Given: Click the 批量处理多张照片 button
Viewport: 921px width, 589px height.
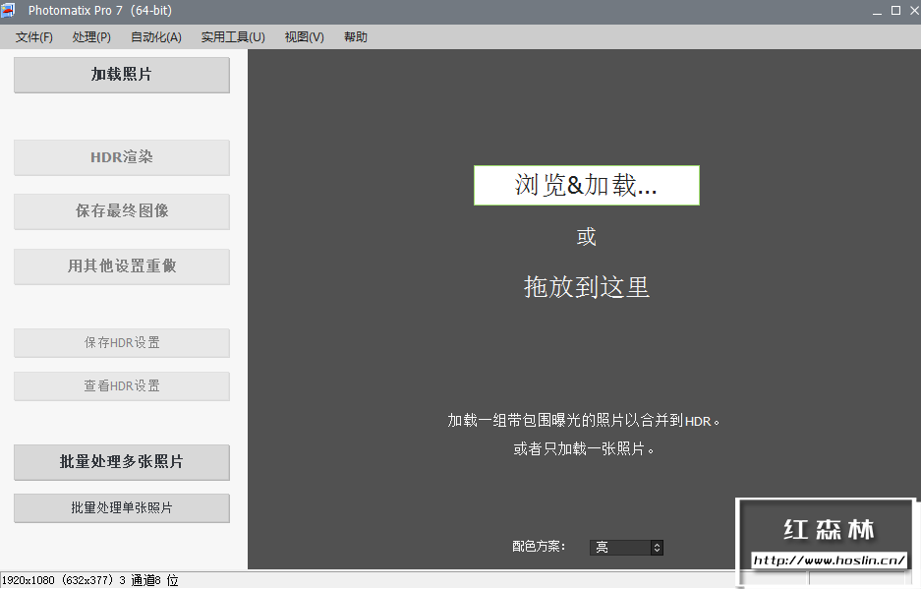Looking at the screenshot, I should coord(122,462).
